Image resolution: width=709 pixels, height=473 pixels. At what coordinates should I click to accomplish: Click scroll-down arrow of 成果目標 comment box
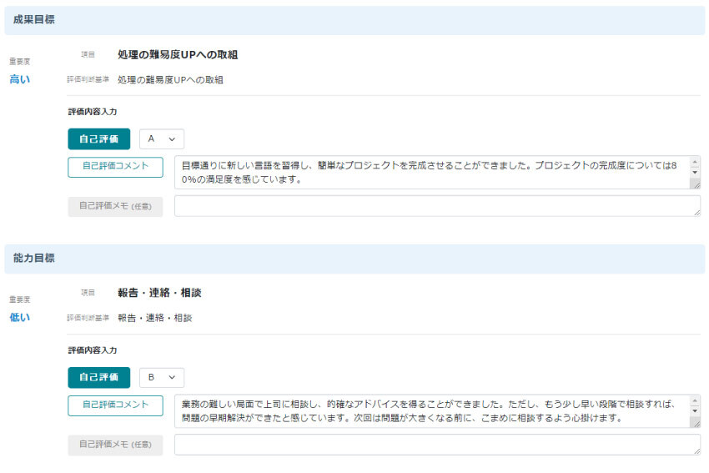click(x=695, y=173)
